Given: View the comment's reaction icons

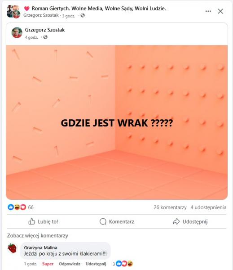Looking at the screenshot, I should click(123, 264).
